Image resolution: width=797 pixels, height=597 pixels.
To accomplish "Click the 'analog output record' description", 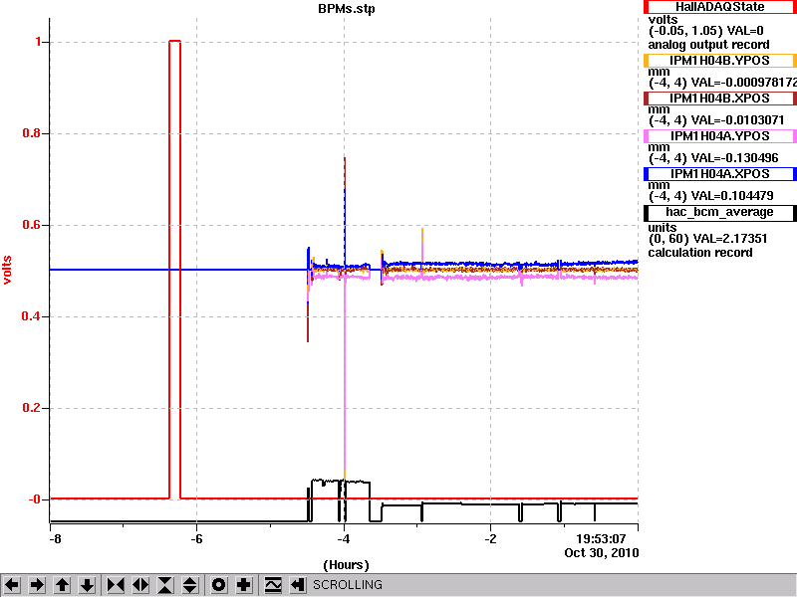I will (x=708, y=45).
